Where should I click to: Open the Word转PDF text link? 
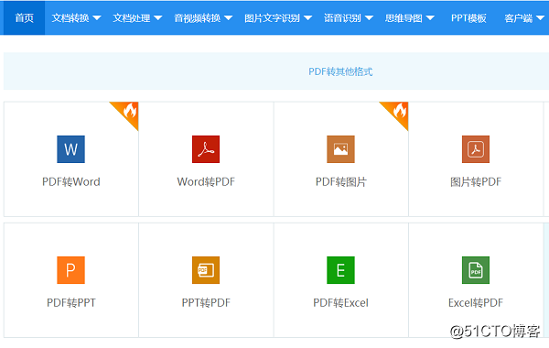click(x=206, y=182)
